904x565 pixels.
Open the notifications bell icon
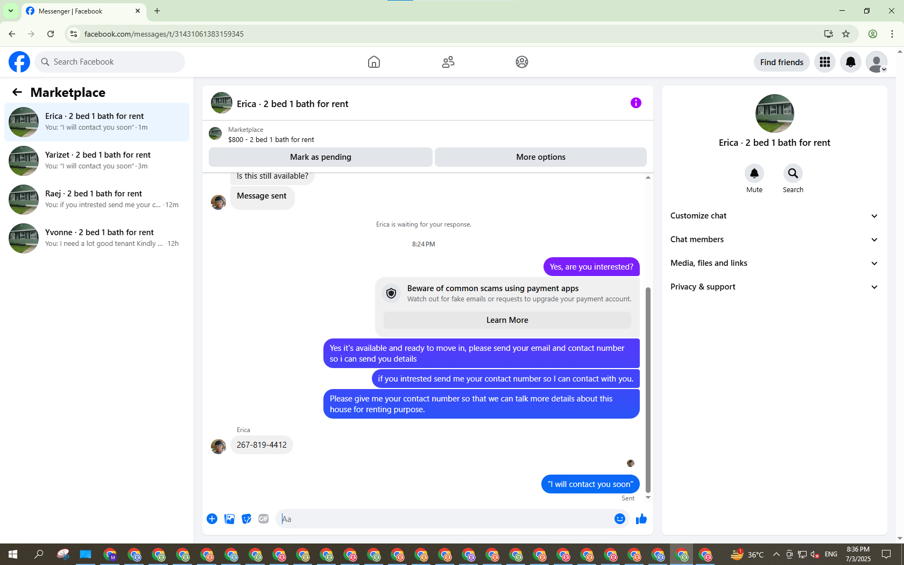(851, 62)
